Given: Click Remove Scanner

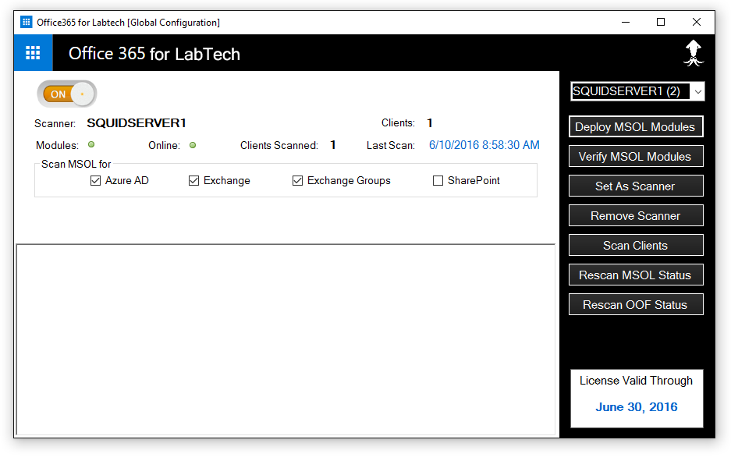Looking at the screenshot, I should [x=636, y=215].
